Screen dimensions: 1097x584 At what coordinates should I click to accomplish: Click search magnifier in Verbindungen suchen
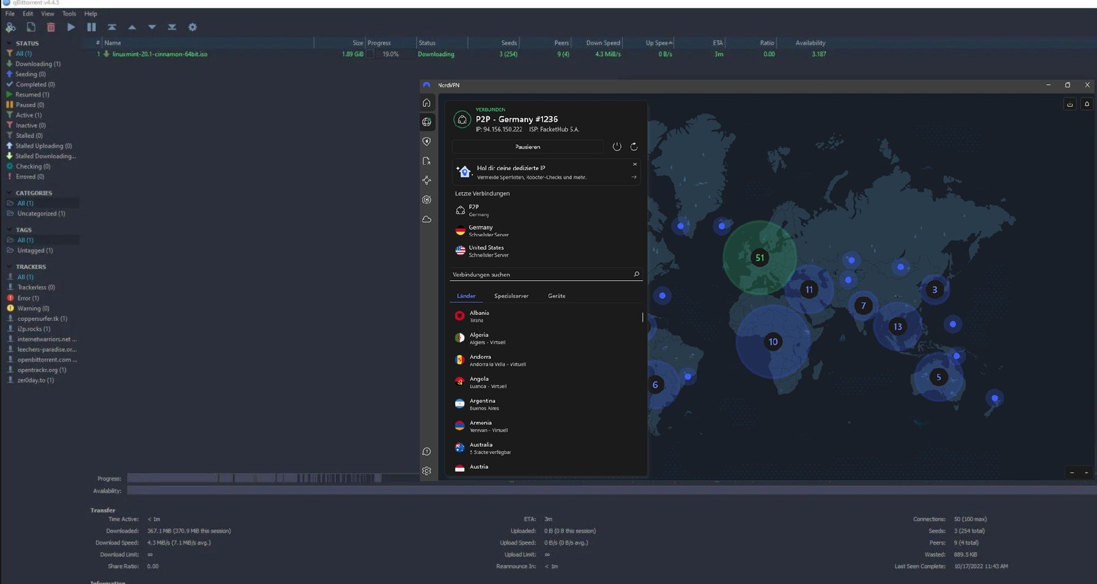coord(636,274)
